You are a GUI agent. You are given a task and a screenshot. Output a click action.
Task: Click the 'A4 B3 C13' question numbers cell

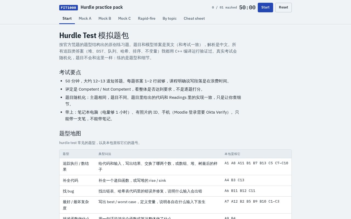click(256, 180)
